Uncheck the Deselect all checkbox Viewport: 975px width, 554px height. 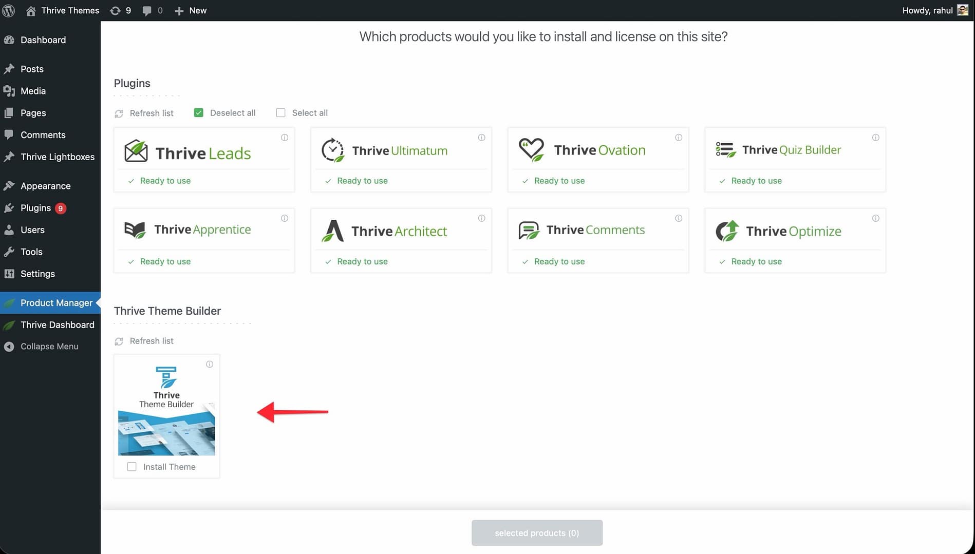coord(199,113)
